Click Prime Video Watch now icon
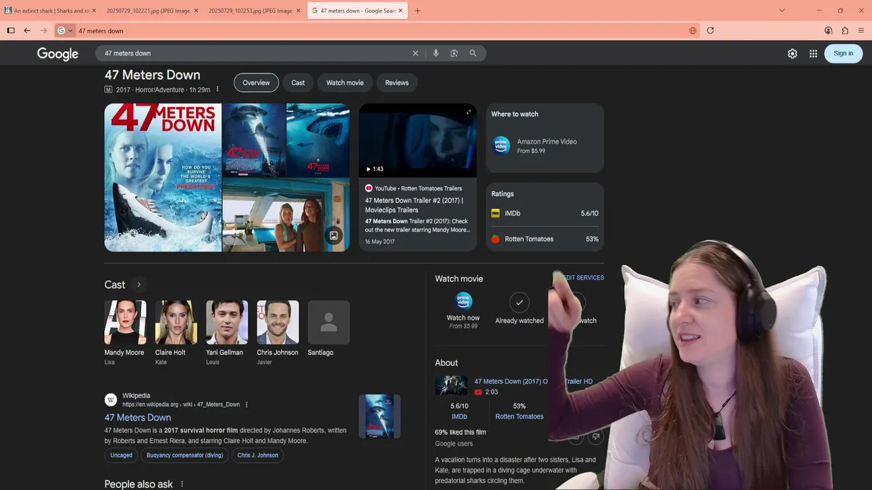 pos(463,301)
